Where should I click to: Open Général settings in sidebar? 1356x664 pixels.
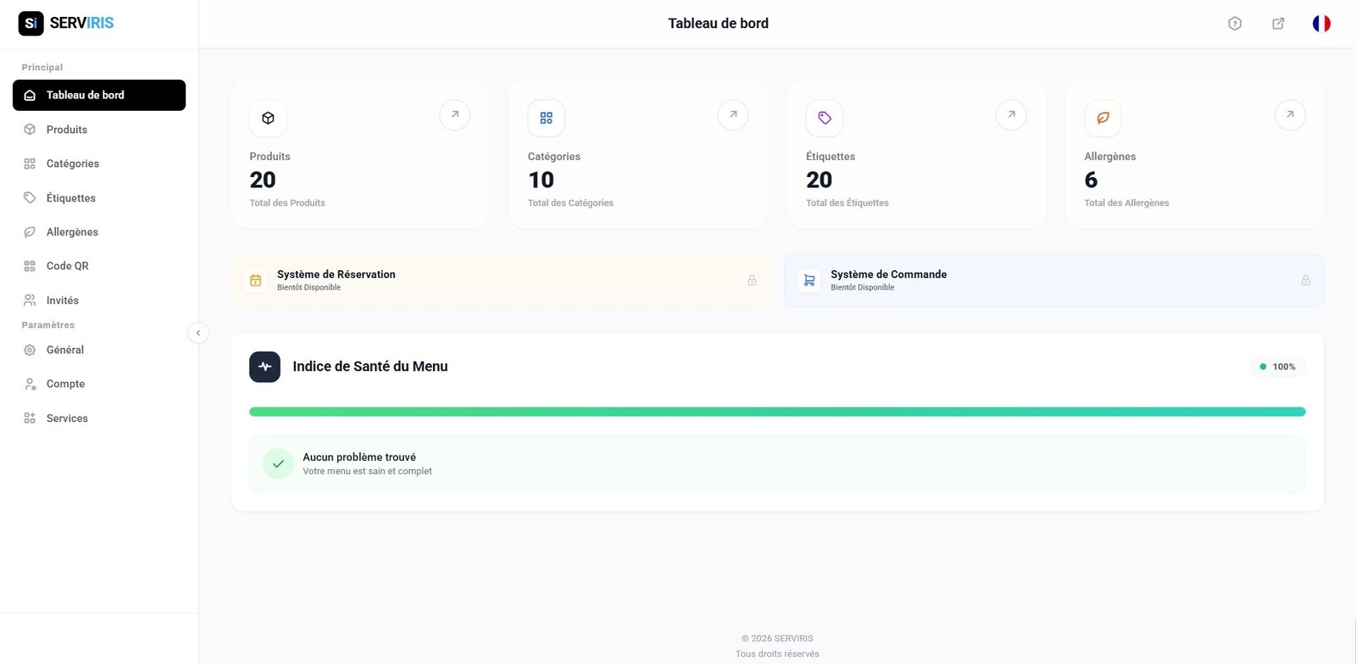64,350
